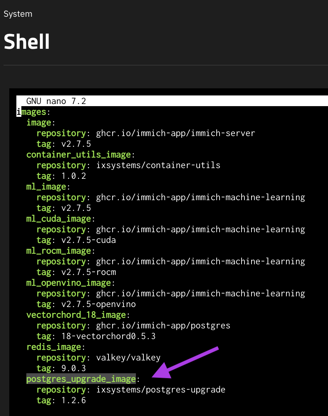Viewport: 328px width, 416px height.
Task: Click the valkey/valkey repository value
Action: [128, 358]
